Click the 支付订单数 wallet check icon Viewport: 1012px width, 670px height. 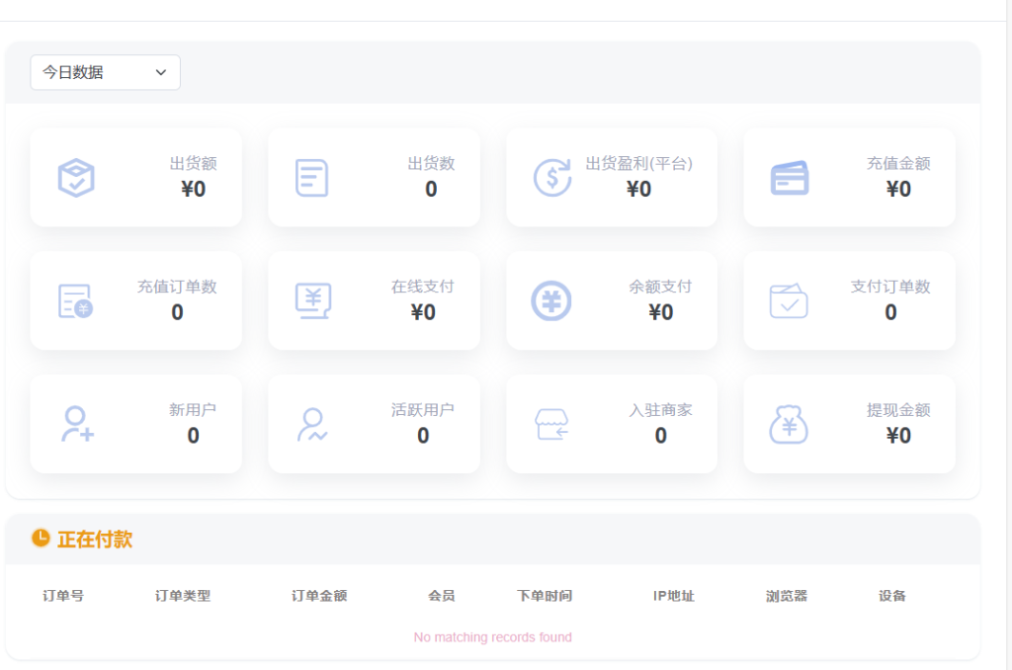point(789,300)
